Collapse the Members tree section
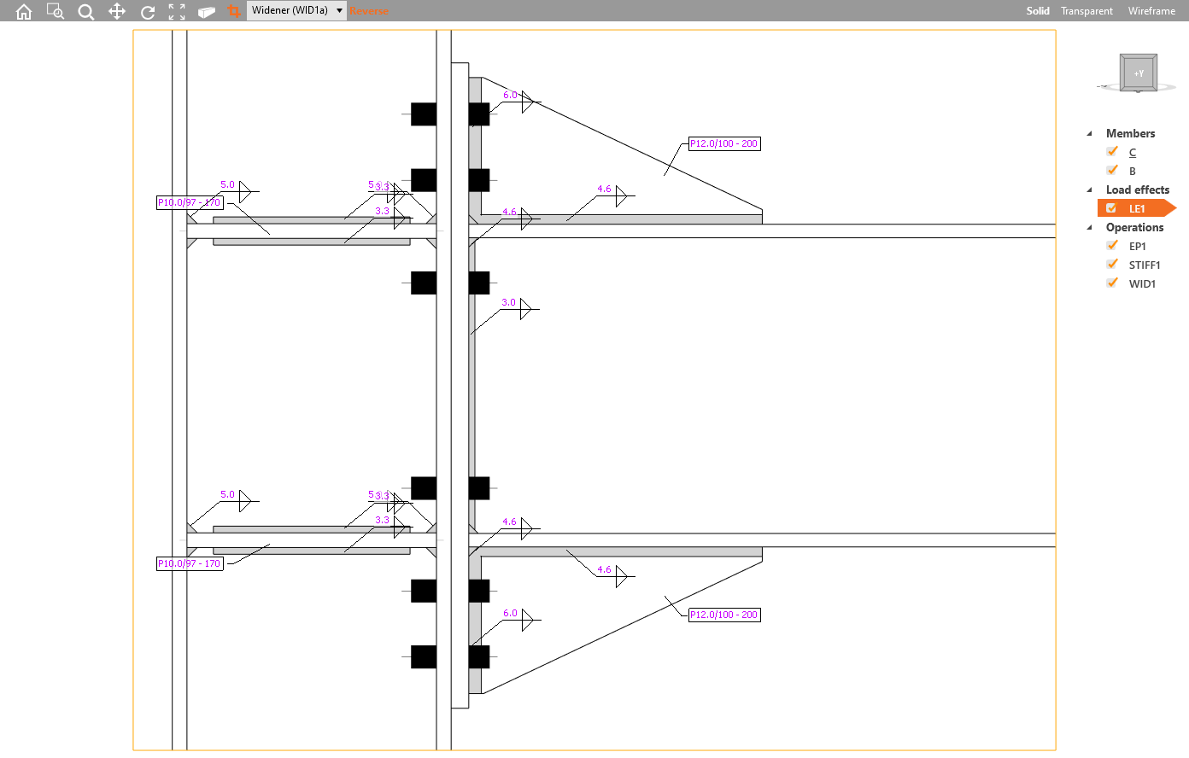Image resolution: width=1189 pixels, height=758 pixels. pyautogui.click(x=1089, y=133)
